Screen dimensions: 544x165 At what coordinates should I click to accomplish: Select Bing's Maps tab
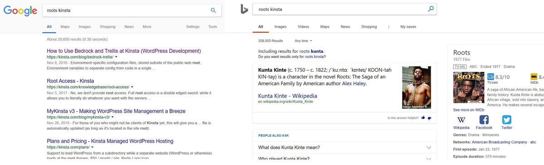pyautogui.click(x=325, y=27)
